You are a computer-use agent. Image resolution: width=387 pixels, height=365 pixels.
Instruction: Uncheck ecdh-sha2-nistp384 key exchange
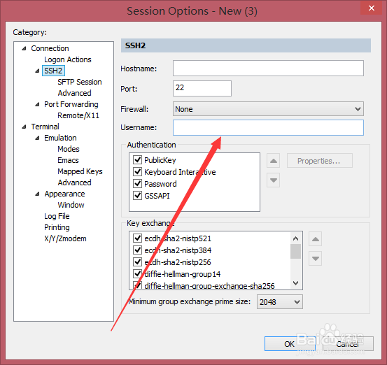click(x=137, y=250)
